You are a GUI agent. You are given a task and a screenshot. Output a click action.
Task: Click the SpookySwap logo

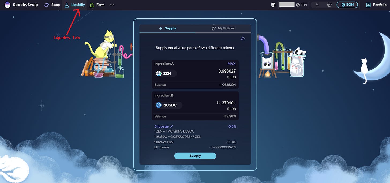pyautogui.click(x=21, y=5)
